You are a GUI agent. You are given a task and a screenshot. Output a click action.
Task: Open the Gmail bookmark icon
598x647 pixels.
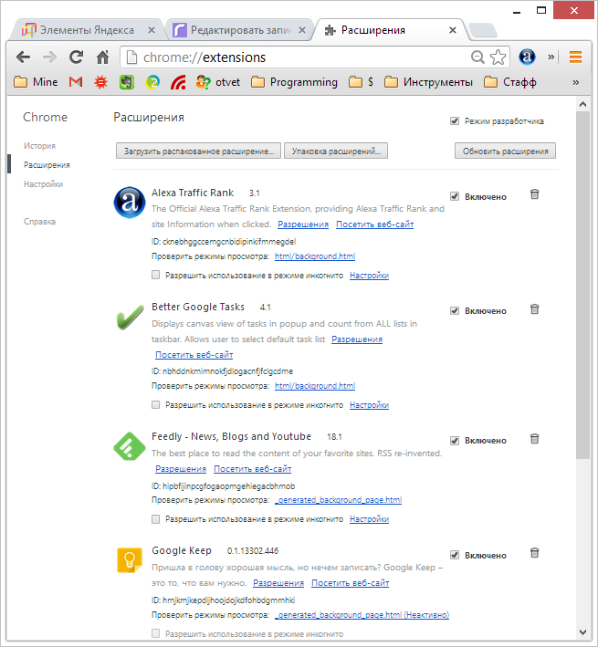pos(76,82)
